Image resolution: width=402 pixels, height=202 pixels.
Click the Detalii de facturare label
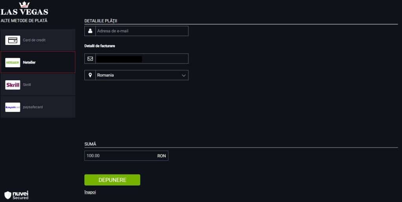coord(100,46)
